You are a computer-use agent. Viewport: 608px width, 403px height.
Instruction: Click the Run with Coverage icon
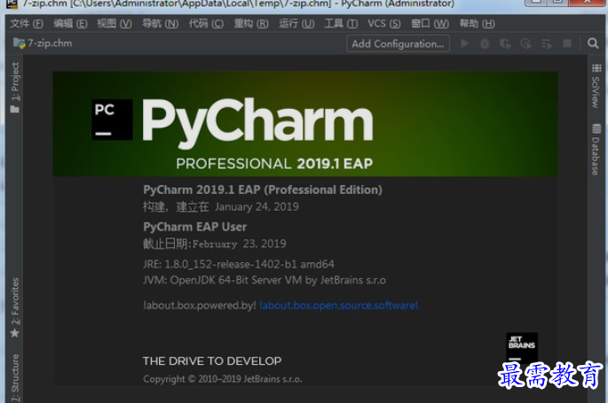(x=505, y=43)
